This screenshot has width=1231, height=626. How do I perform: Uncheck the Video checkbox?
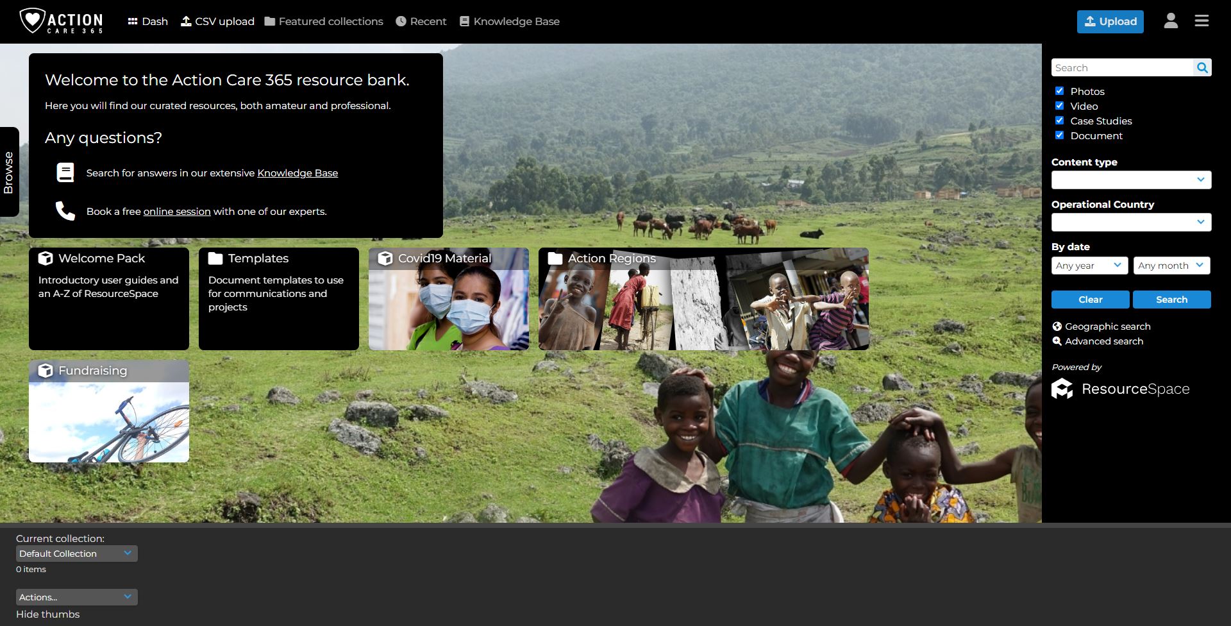click(1059, 106)
